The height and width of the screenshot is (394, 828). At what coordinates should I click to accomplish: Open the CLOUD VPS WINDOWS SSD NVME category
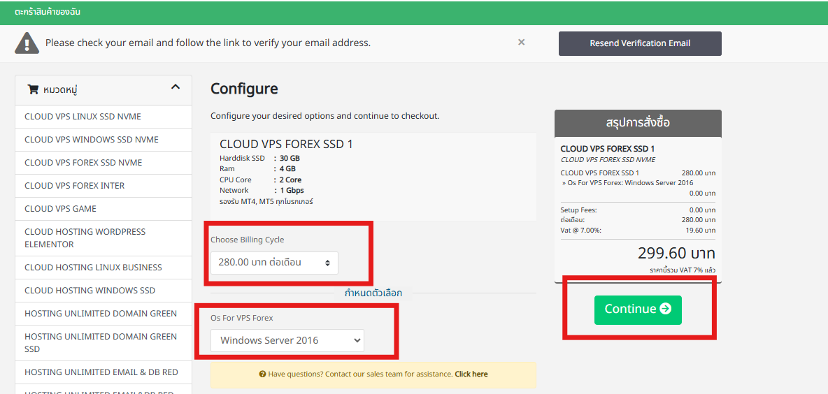[x=103, y=140]
